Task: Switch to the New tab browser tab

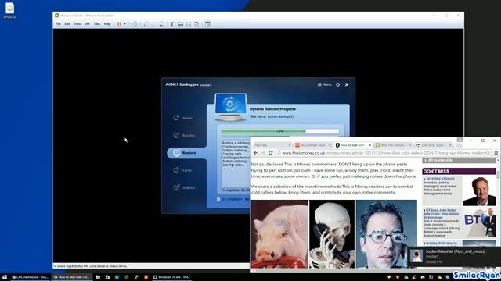Action: (x=272, y=145)
